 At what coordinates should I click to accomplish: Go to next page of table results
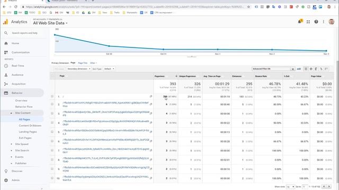click(329, 186)
